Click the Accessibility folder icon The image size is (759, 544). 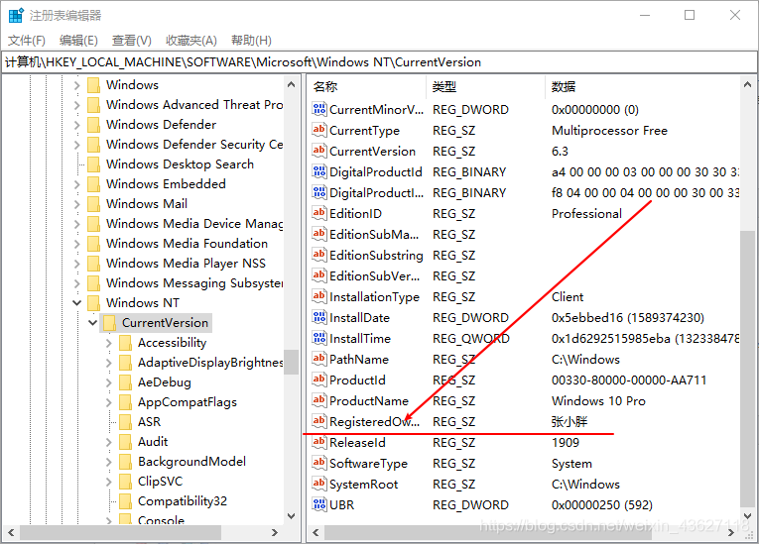125,343
